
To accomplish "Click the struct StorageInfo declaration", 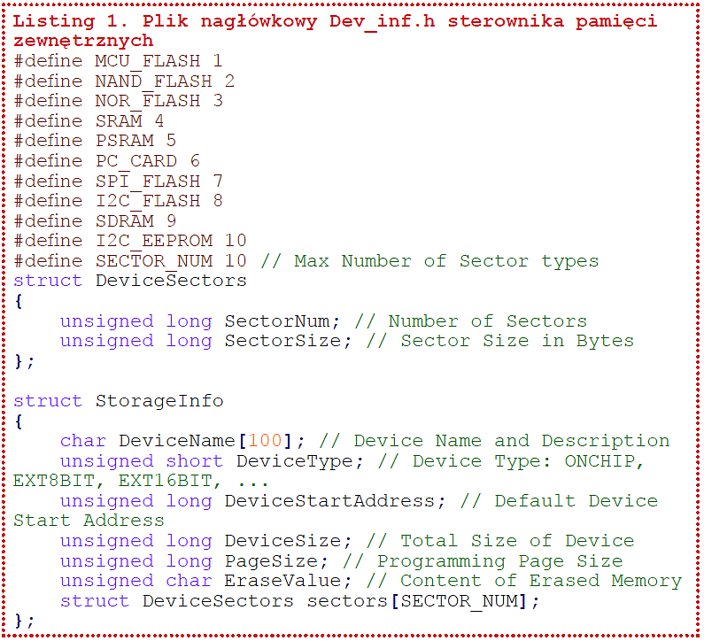I will [x=118, y=400].
